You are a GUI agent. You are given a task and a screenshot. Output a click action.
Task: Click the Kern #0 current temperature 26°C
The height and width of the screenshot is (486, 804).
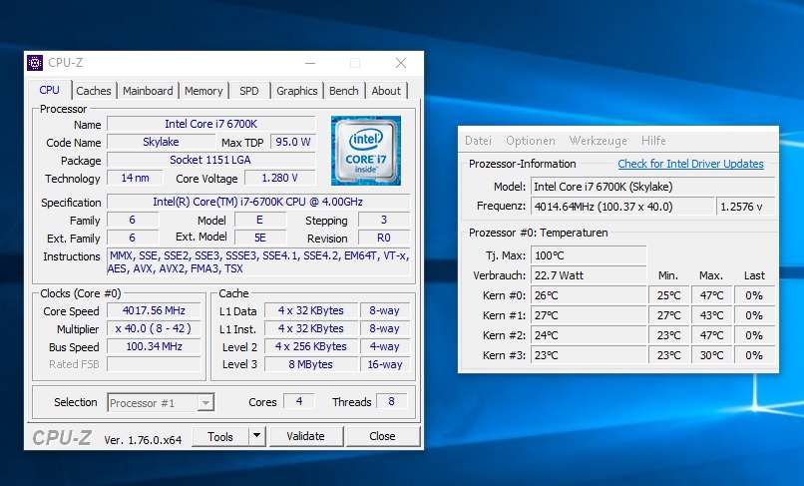point(589,295)
